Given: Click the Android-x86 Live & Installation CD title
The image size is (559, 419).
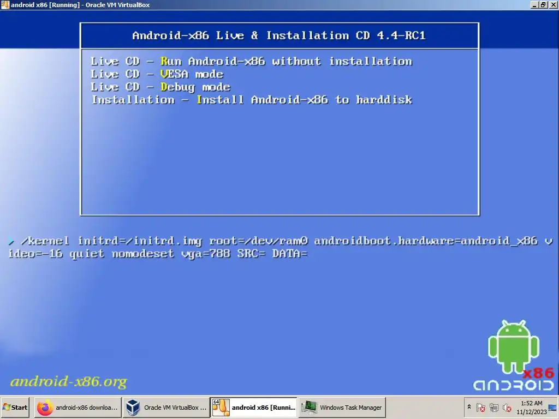Looking at the screenshot, I should (x=279, y=35).
